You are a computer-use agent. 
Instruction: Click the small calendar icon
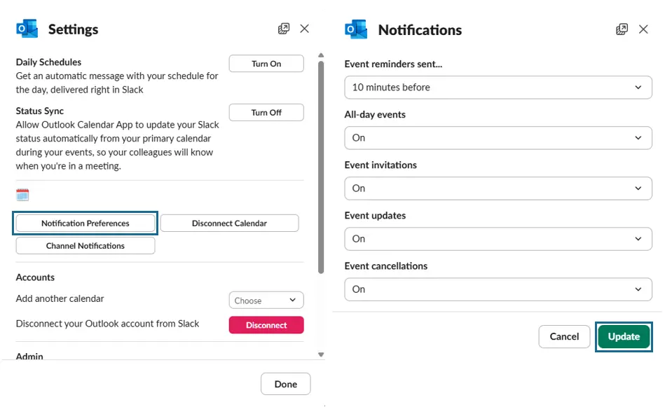[x=22, y=195]
